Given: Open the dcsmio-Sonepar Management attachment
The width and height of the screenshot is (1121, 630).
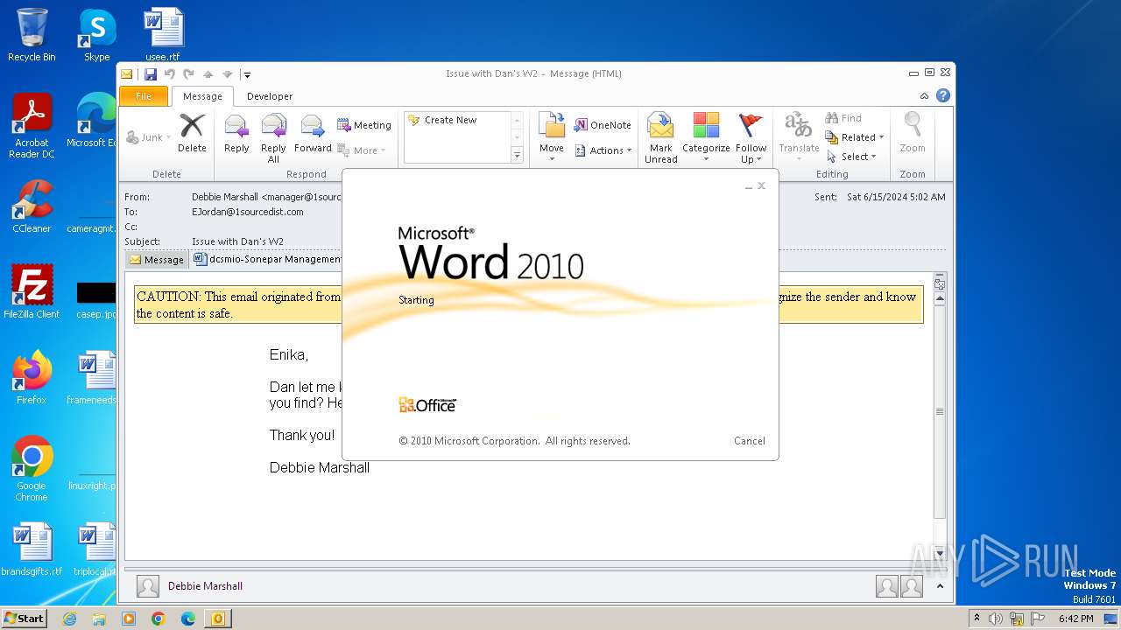Looking at the screenshot, I should pyautogui.click(x=267, y=259).
